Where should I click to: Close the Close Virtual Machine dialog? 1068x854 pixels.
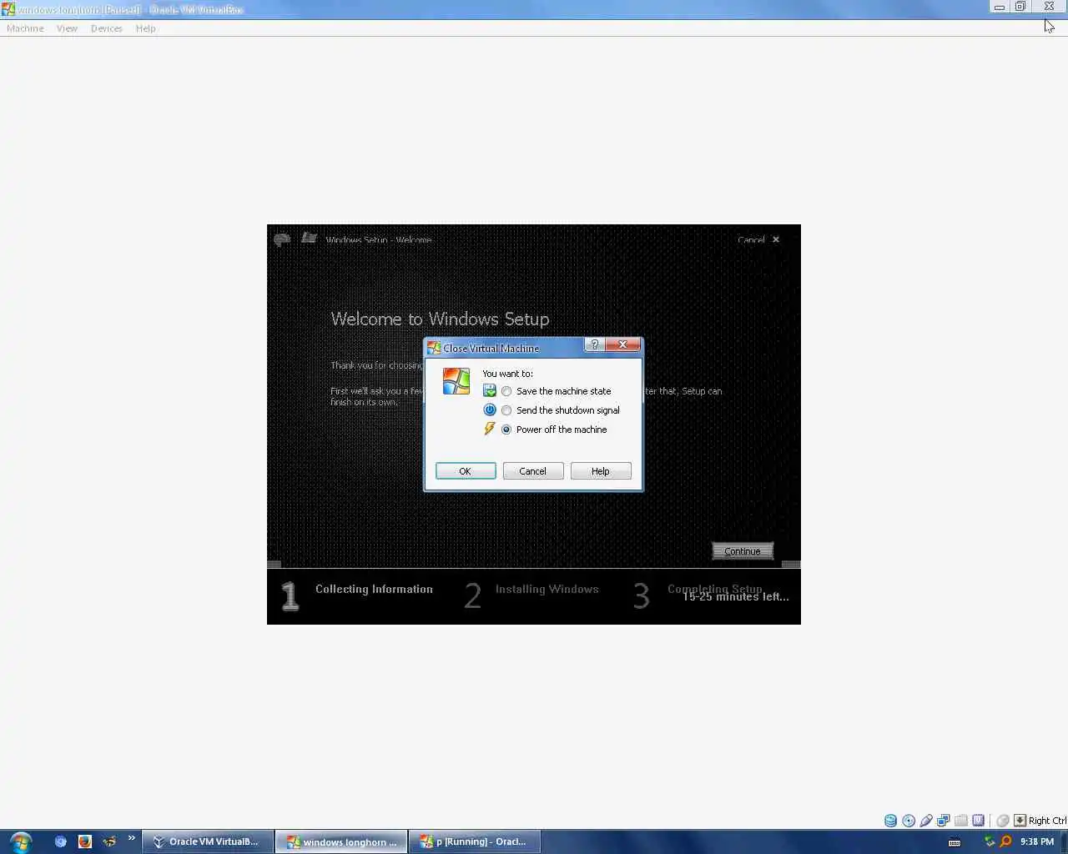coord(622,344)
